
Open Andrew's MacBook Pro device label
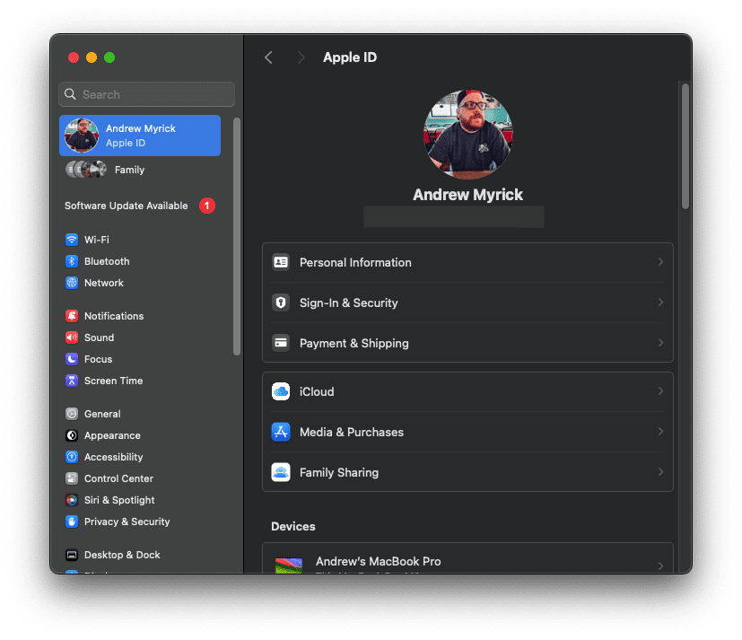click(378, 561)
